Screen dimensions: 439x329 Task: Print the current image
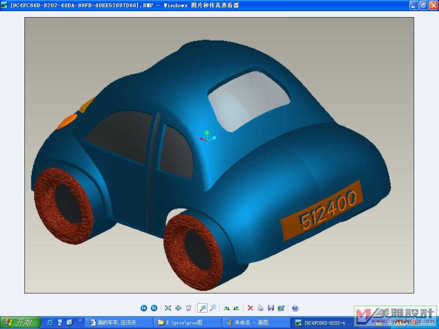[261, 308]
